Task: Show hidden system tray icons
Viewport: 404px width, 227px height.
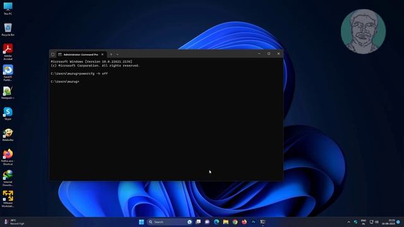Action: click(348, 222)
